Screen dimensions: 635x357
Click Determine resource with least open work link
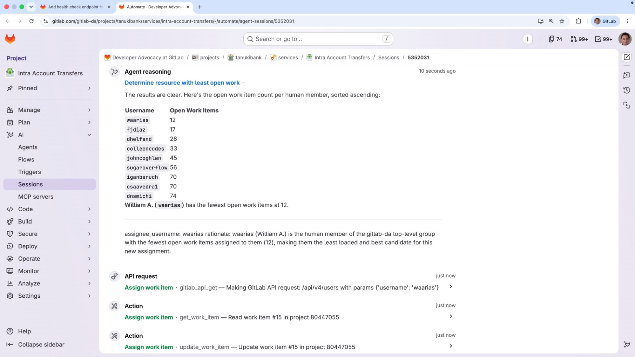[x=182, y=83]
